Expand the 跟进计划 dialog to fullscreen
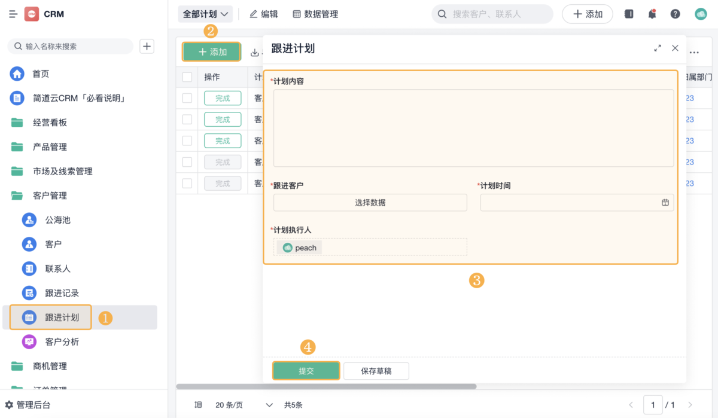 [658, 48]
